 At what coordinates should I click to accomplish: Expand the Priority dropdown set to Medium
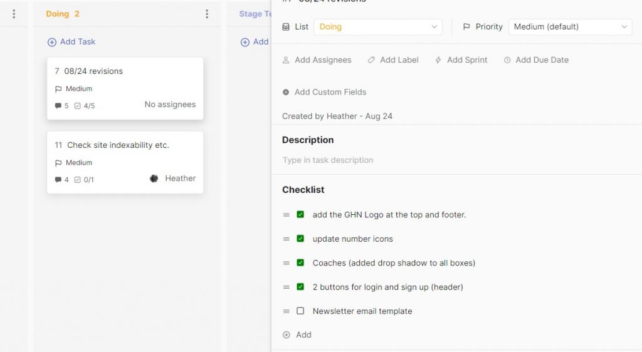point(570,27)
